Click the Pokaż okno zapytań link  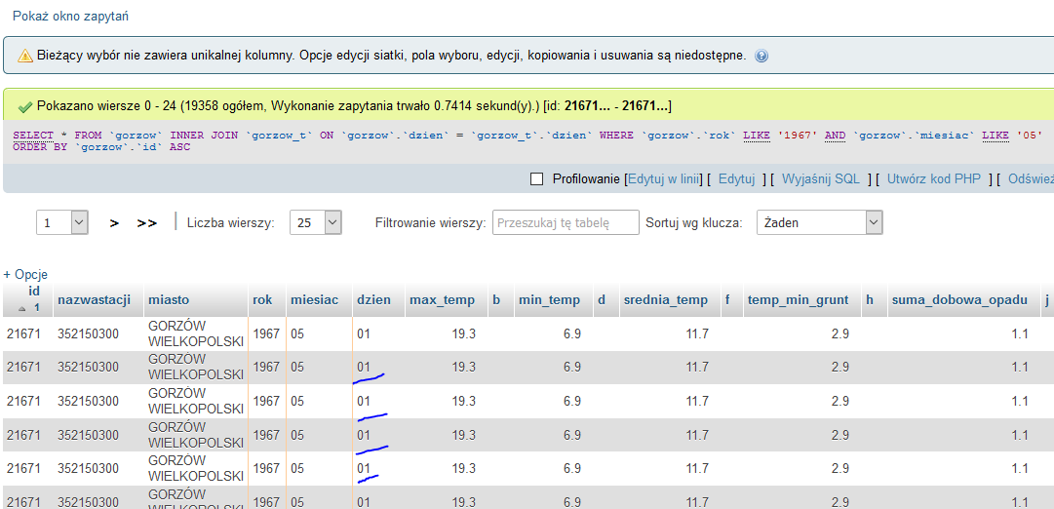coord(70,16)
